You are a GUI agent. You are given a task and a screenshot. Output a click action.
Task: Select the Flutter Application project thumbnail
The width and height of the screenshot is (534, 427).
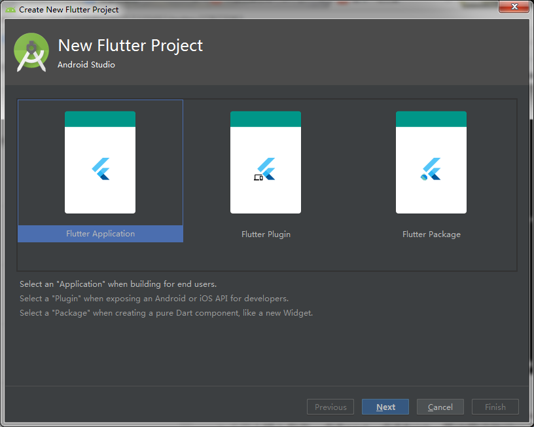pyautogui.click(x=100, y=162)
